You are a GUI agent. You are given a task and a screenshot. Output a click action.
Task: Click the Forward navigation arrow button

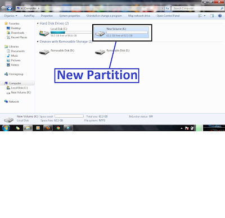pyautogui.click(x=10, y=8)
